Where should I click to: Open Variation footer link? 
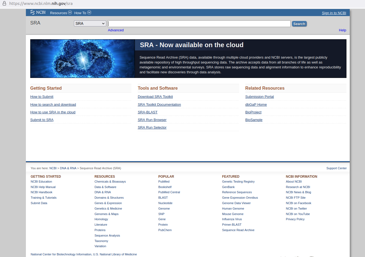tap(100, 246)
